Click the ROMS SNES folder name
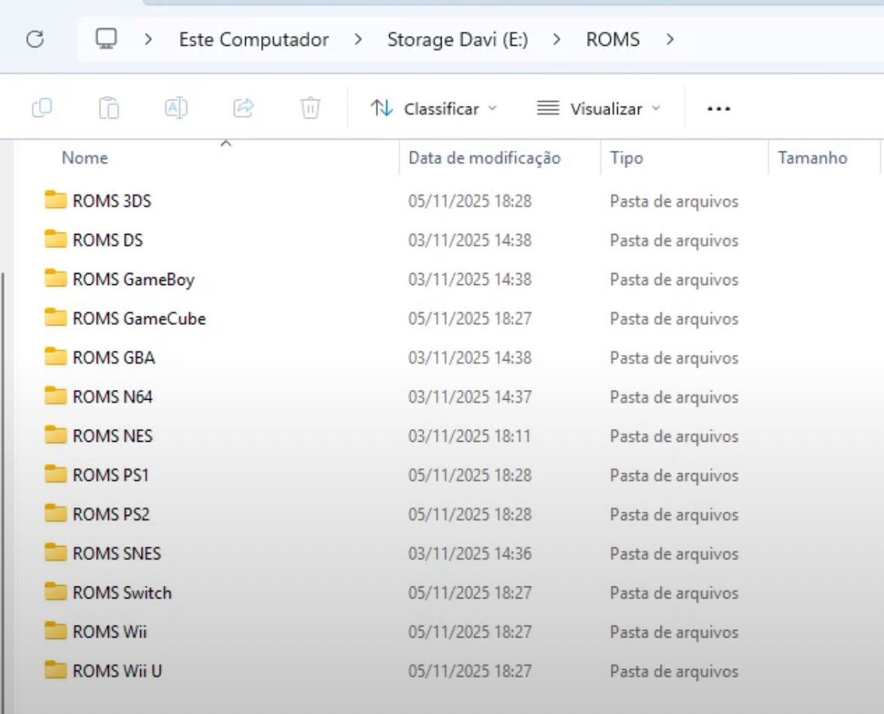 click(117, 553)
